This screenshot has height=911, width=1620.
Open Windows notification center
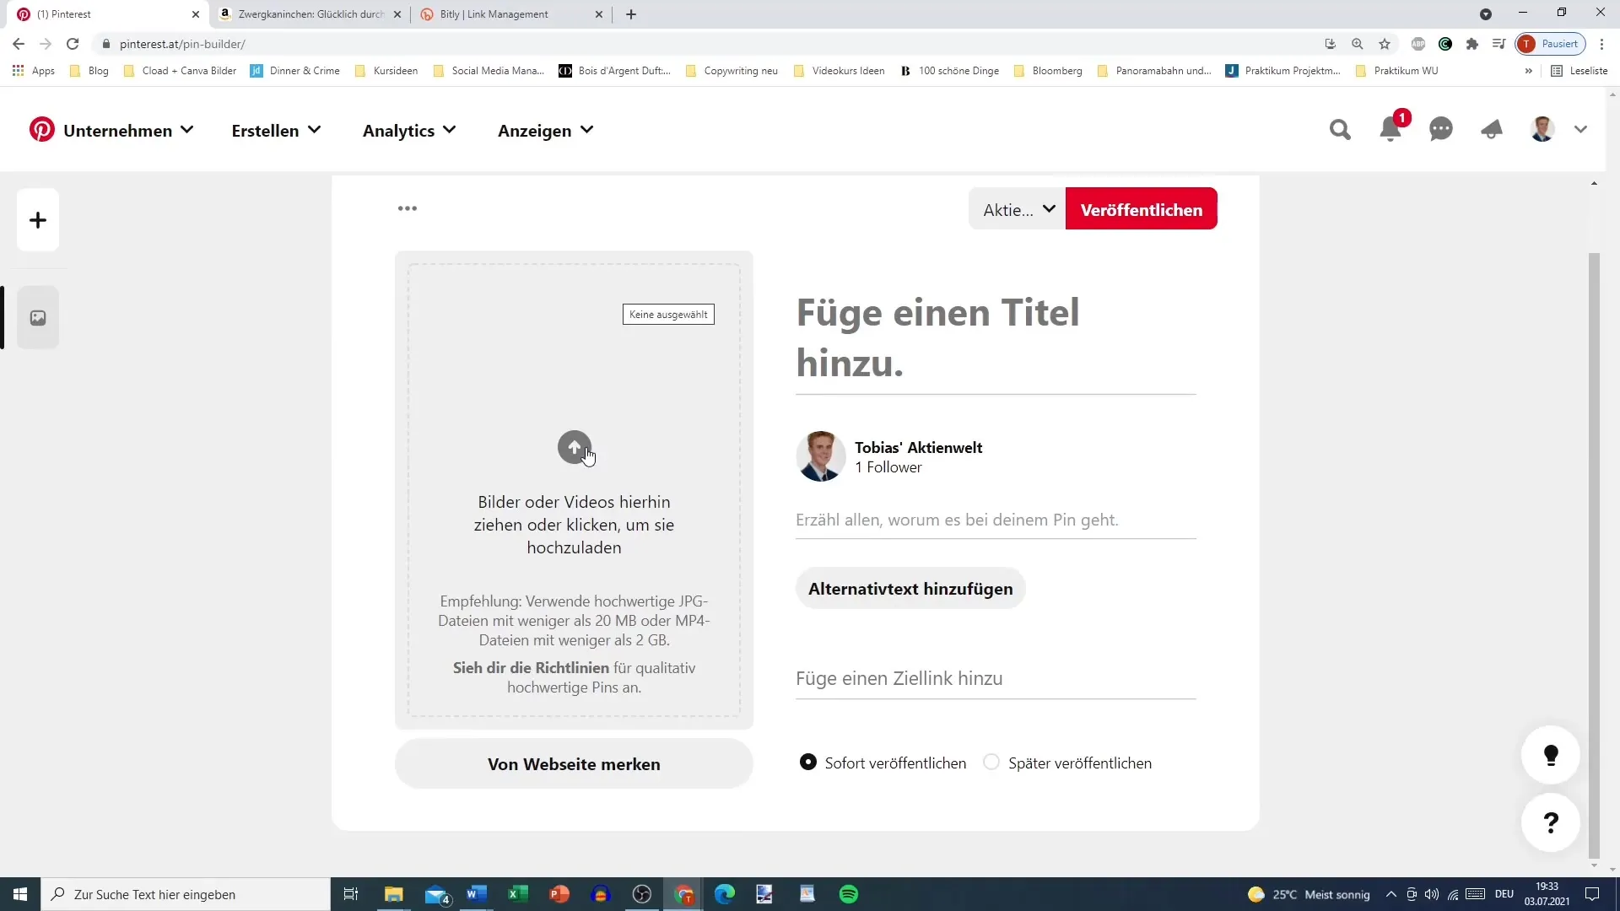point(1592,894)
